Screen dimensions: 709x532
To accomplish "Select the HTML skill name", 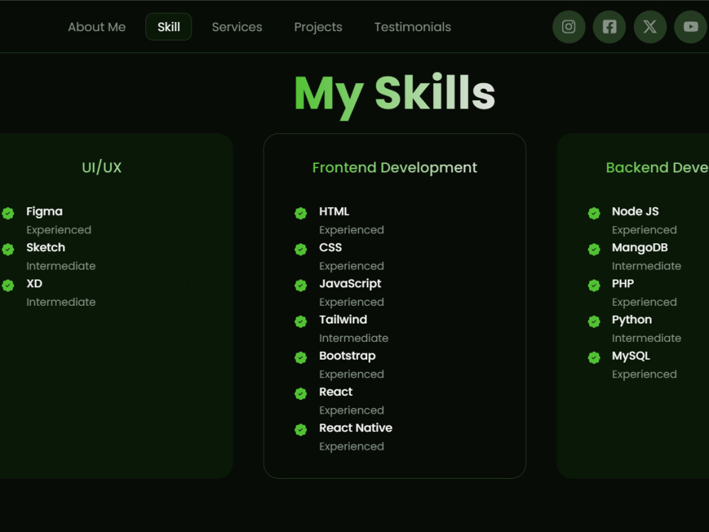I will [x=334, y=211].
